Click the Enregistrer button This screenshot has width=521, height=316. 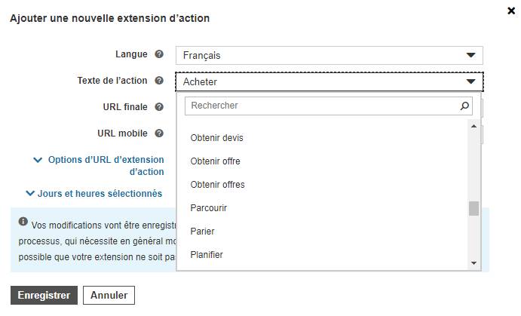point(44,295)
